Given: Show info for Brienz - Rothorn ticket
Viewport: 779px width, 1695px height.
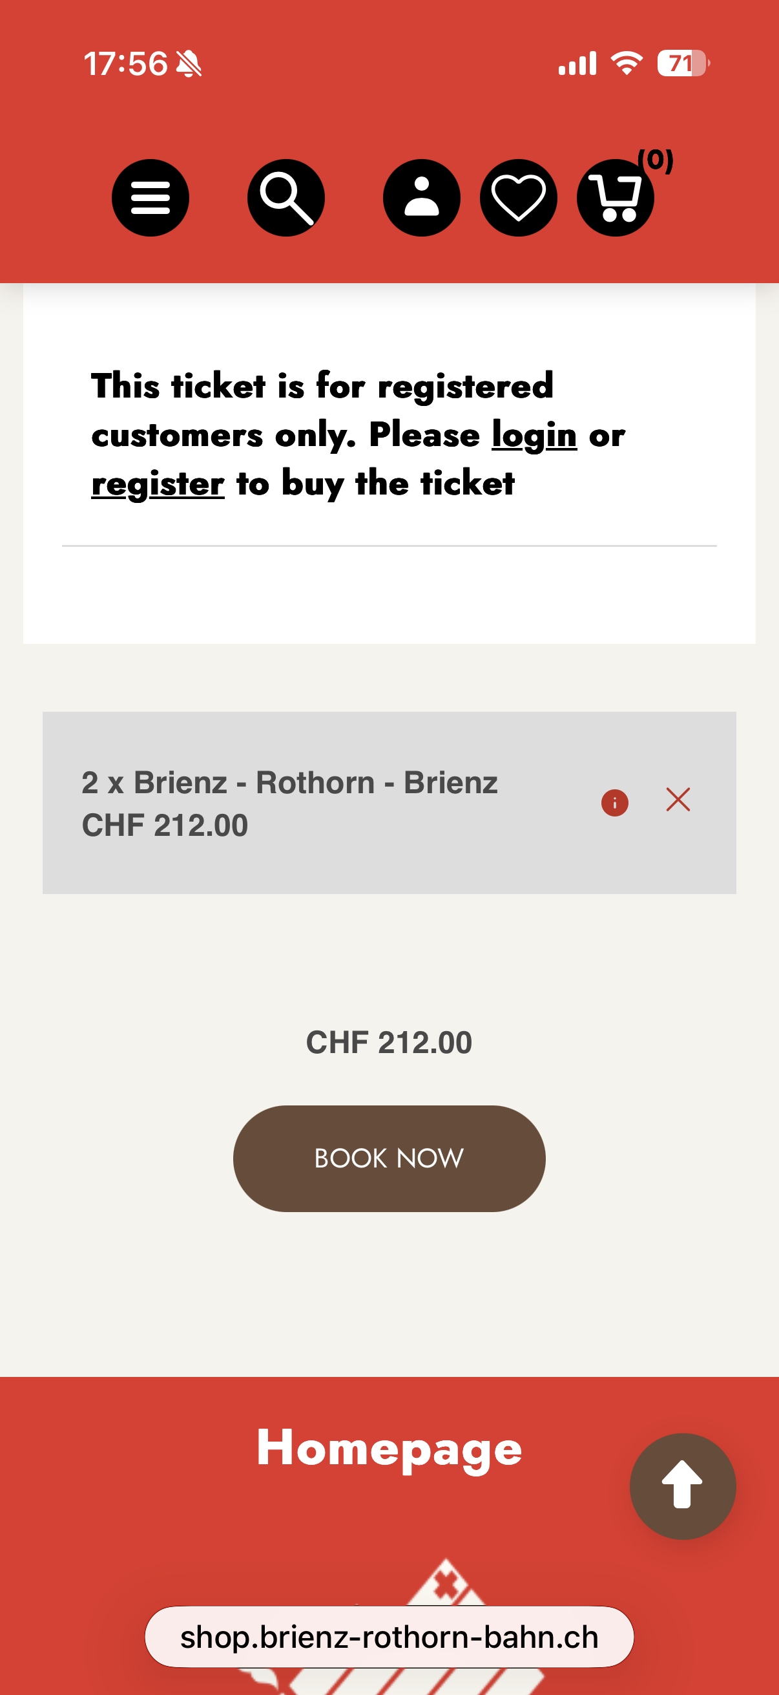Looking at the screenshot, I should click(615, 802).
